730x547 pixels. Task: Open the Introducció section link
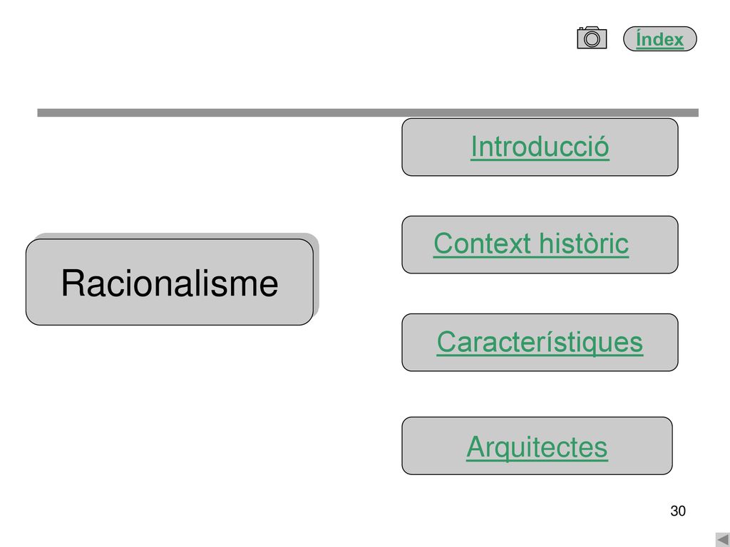pyautogui.click(x=540, y=147)
